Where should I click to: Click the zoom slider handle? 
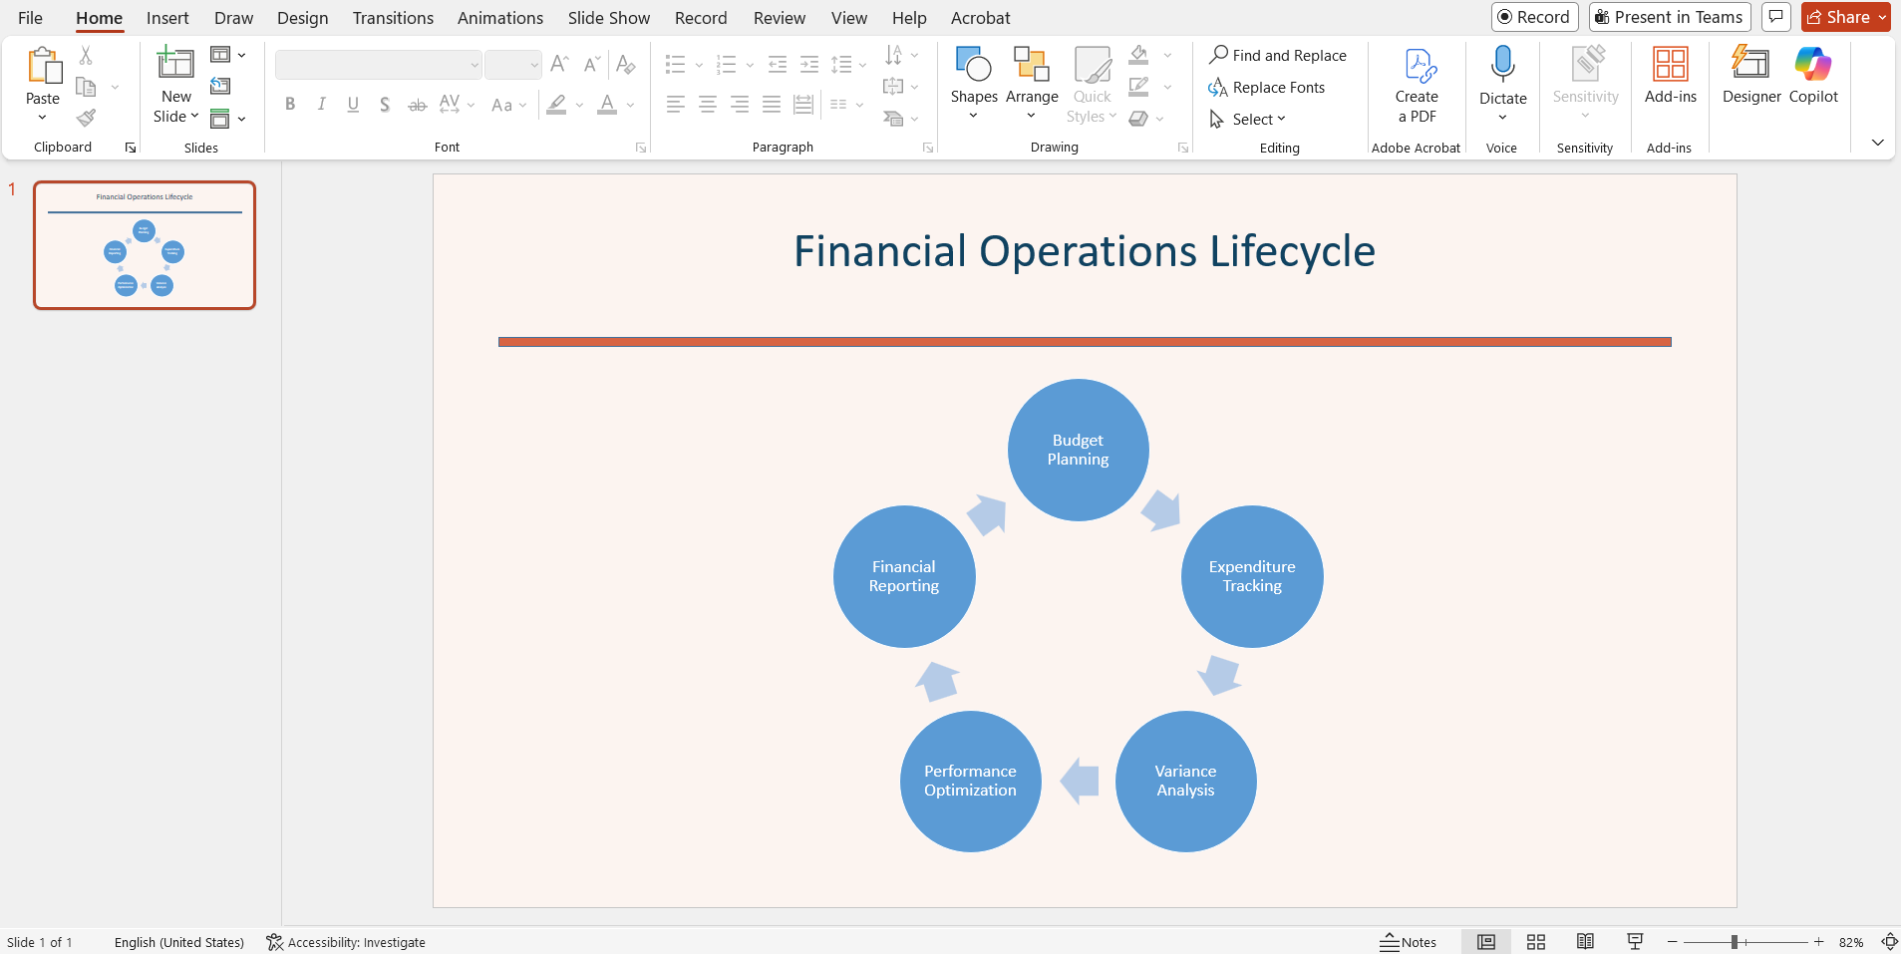pos(1735,942)
